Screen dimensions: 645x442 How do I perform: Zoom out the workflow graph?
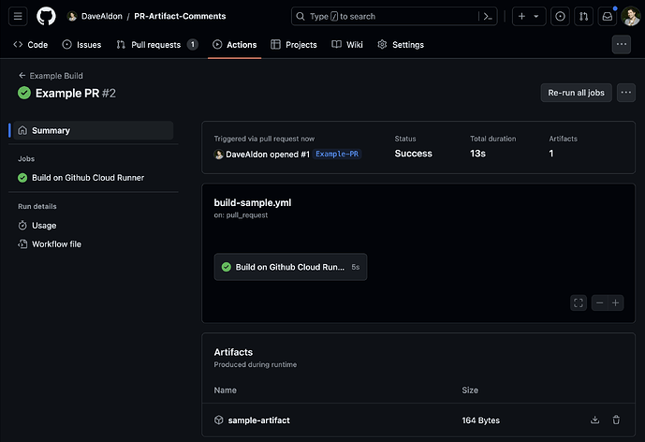coord(600,302)
